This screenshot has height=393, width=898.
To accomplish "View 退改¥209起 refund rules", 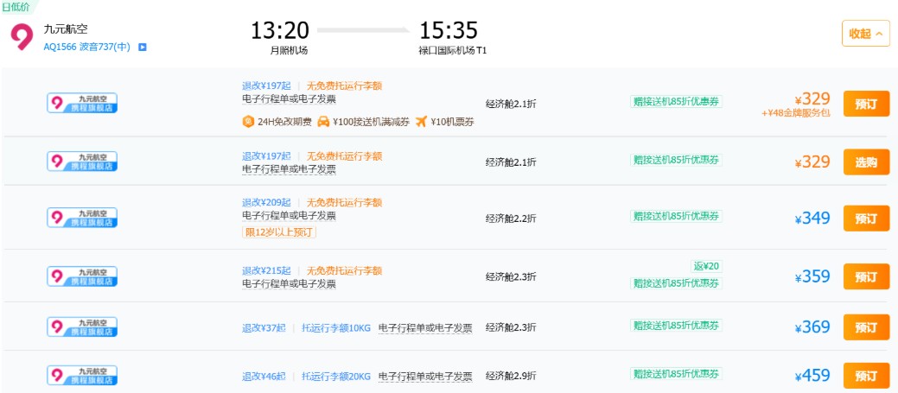I will 266,202.
